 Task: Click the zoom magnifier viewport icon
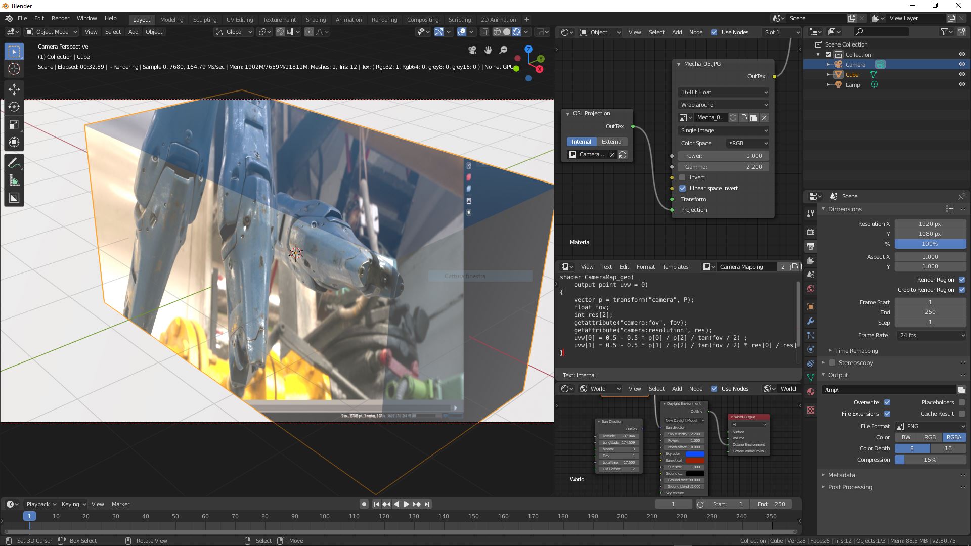tap(503, 50)
